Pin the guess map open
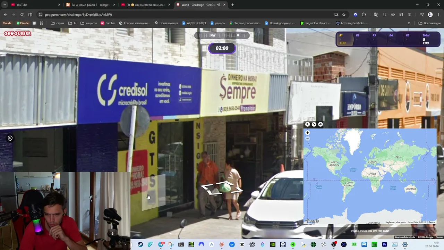 [x=321, y=124]
